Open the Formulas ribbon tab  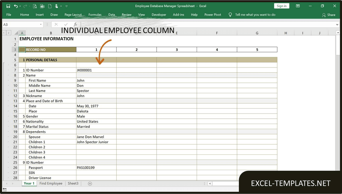[95, 15]
